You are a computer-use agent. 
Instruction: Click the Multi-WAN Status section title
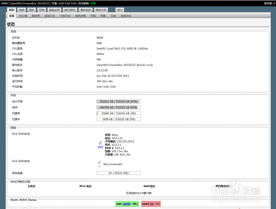click(23, 200)
